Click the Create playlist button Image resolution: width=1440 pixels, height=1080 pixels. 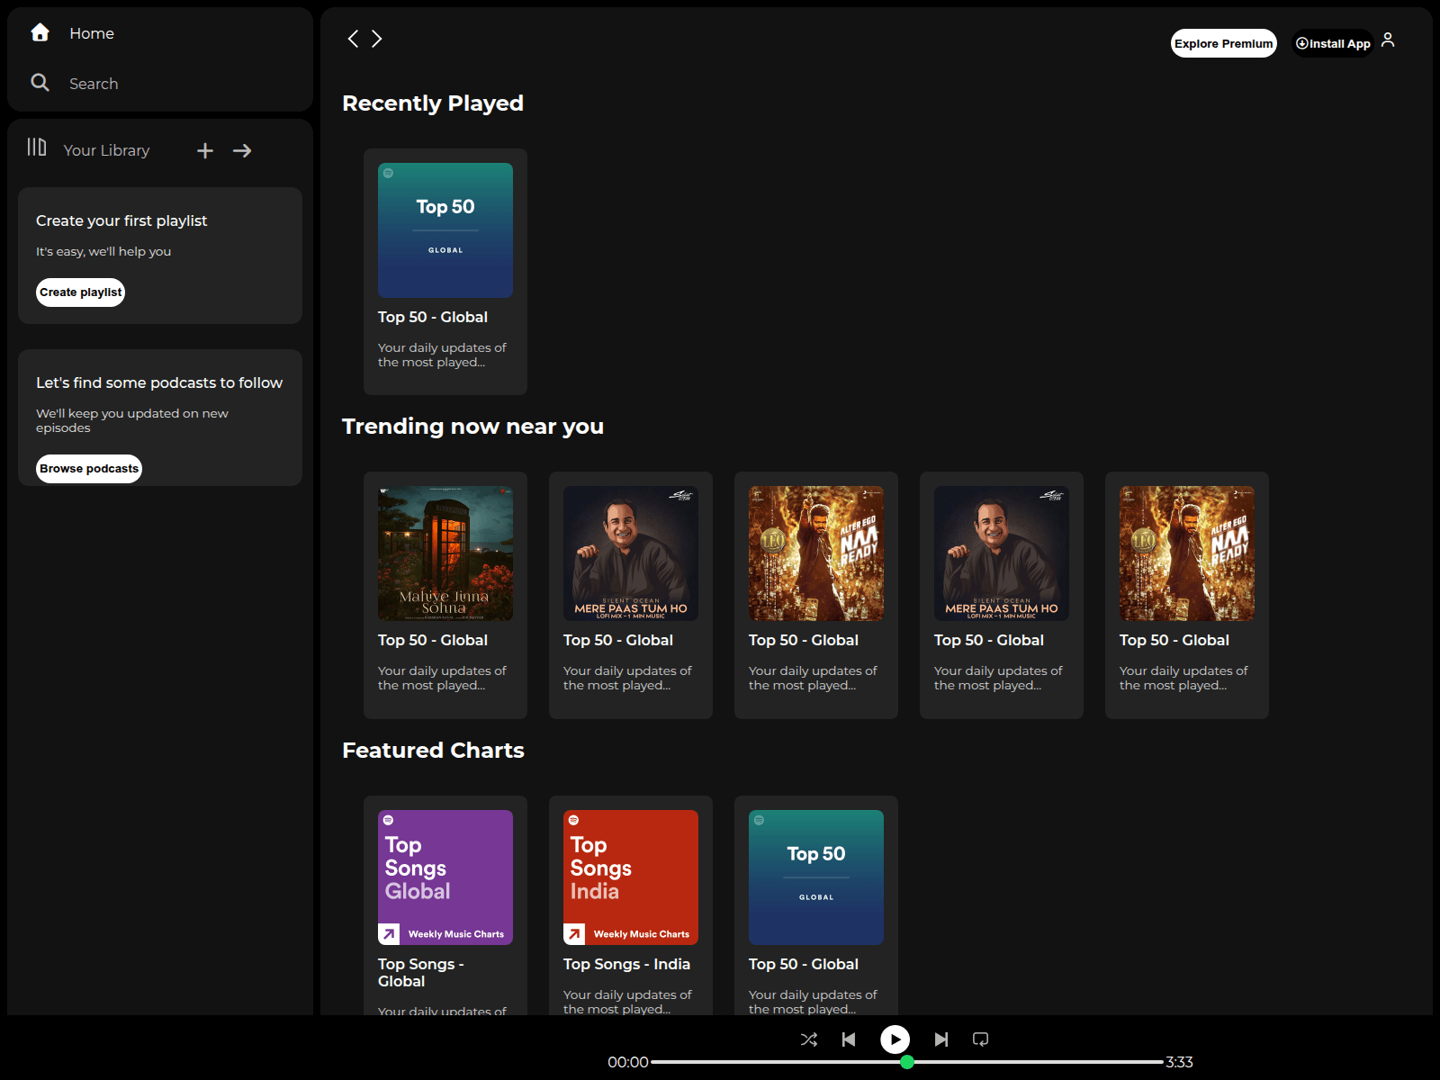pyautogui.click(x=80, y=292)
